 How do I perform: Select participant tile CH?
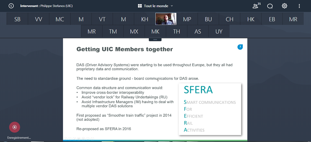pos(230,19)
